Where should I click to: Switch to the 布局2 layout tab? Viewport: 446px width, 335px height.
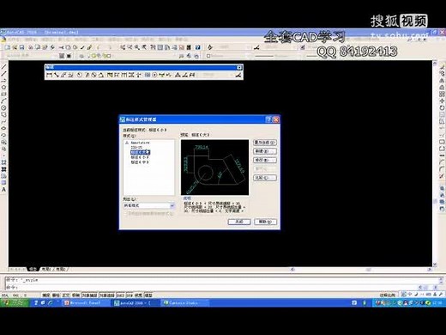click(x=61, y=269)
